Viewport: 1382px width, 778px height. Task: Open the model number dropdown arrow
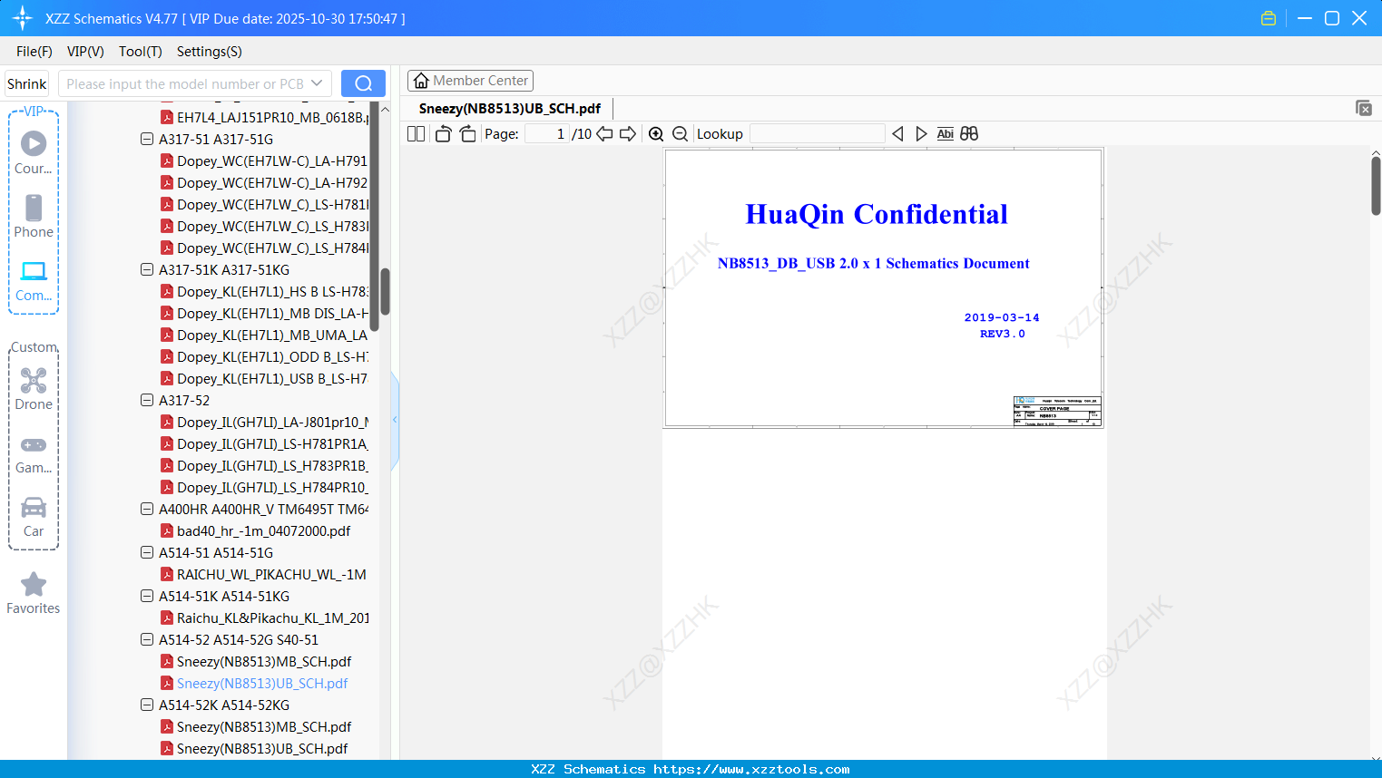(x=317, y=83)
